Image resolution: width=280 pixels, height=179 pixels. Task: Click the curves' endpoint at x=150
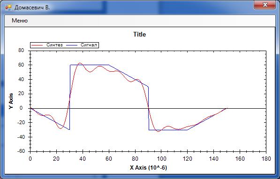click(227, 108)
